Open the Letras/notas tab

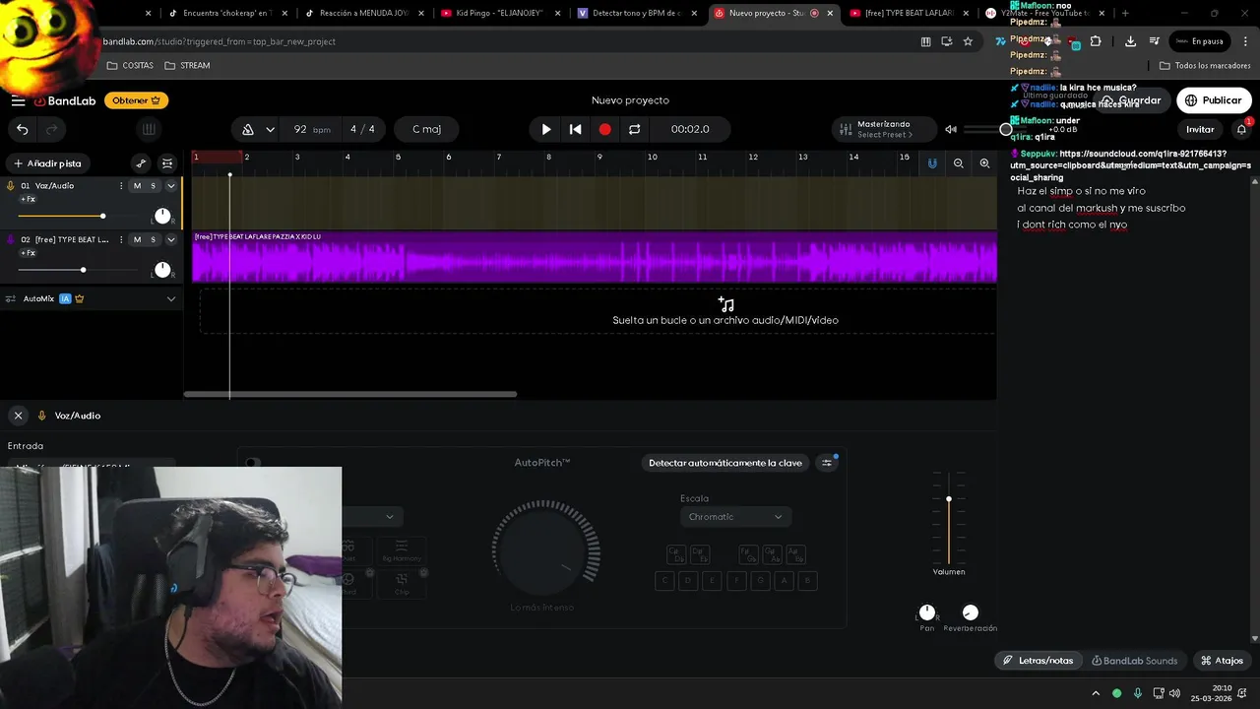[1038, 661]
